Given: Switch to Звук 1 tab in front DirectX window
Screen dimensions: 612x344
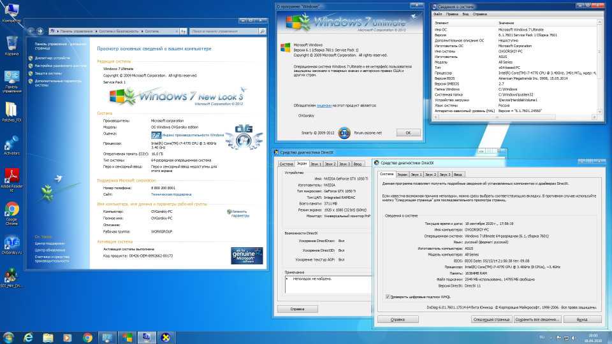Looking at the screenshot, I should coord(416,175).
